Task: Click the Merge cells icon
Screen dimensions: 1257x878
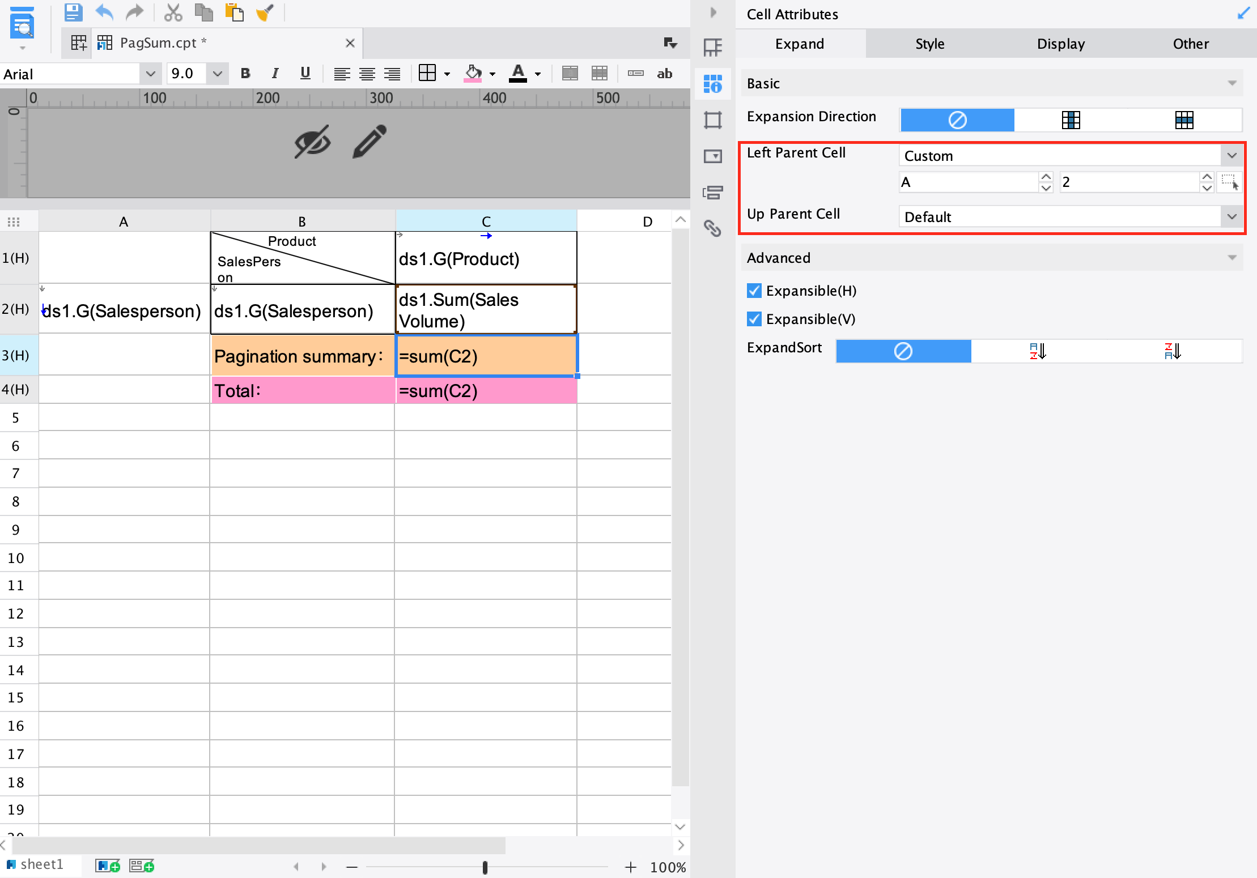Action: (x=570, y=74)
